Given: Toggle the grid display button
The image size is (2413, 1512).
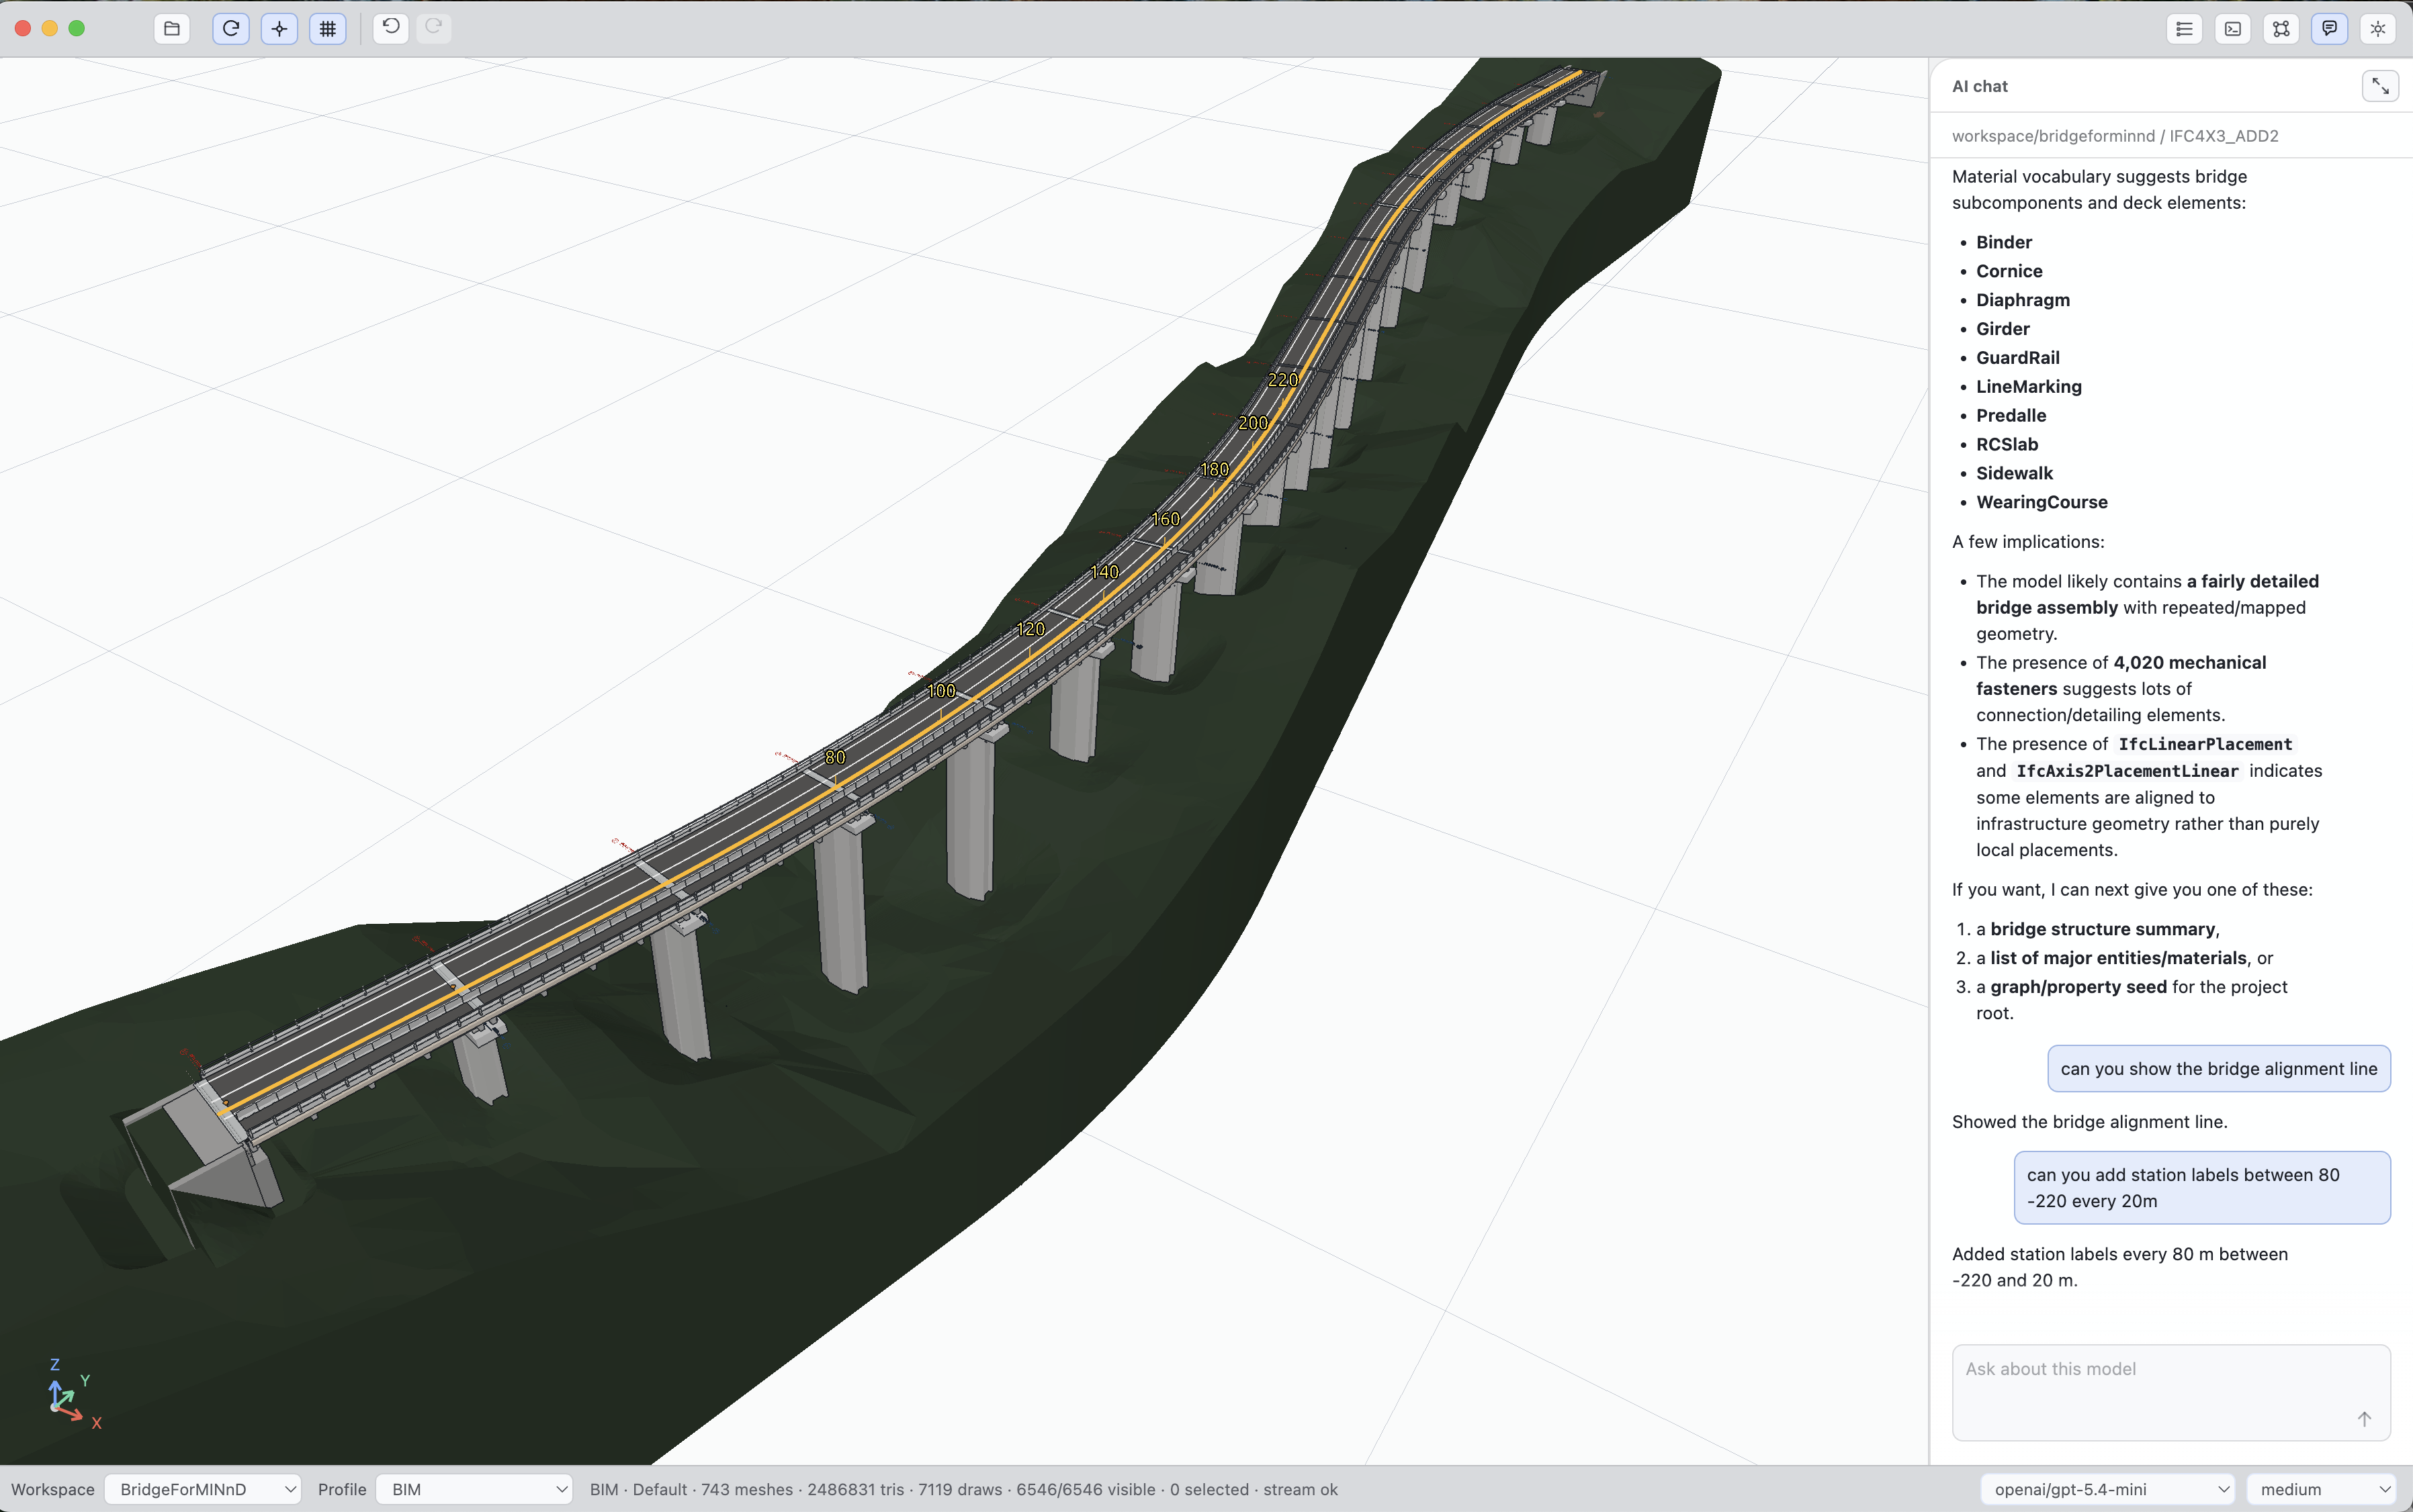Looking at the screenshot, I should (327, 28).
